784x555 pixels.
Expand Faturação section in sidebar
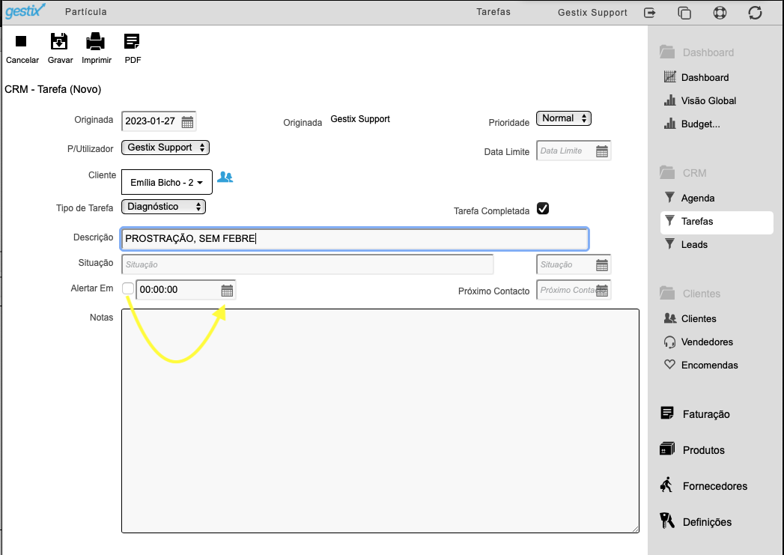pyautogui.click(x=695, y=413)
